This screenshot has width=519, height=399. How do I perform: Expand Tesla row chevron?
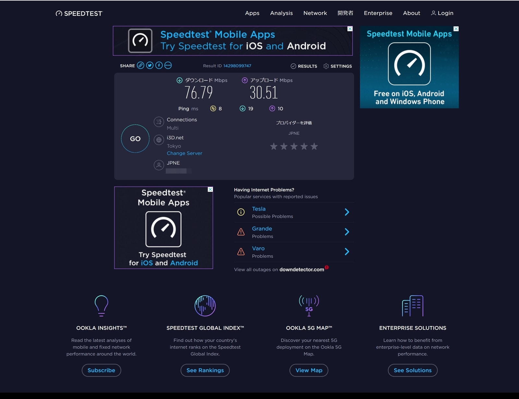click(347, 212)
